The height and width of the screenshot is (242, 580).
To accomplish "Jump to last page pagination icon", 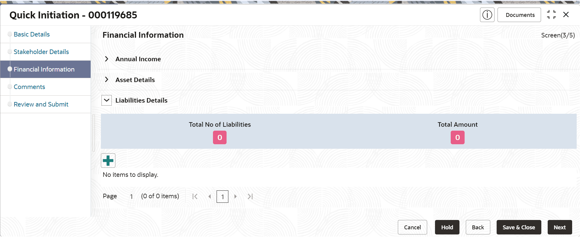I will 250,197.
